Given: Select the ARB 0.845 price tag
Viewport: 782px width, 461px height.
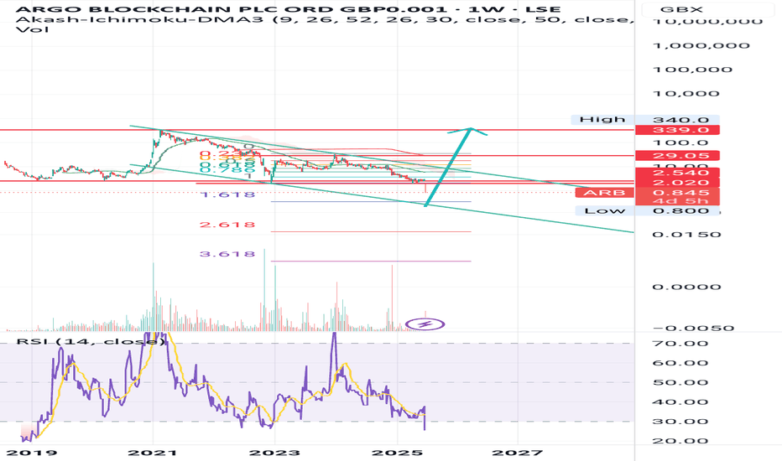Looking at the screenshot, I should 647,193.
